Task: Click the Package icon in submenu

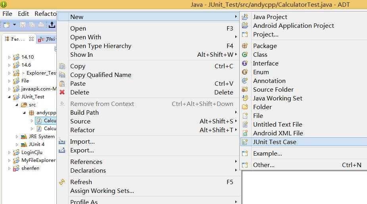Action: 245,46
